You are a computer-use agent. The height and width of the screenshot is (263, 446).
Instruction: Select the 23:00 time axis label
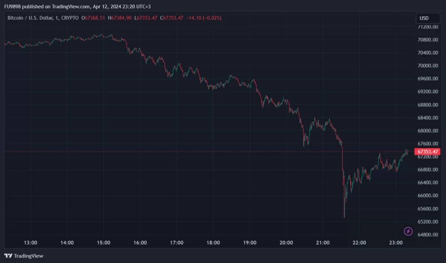pos(396,243)
